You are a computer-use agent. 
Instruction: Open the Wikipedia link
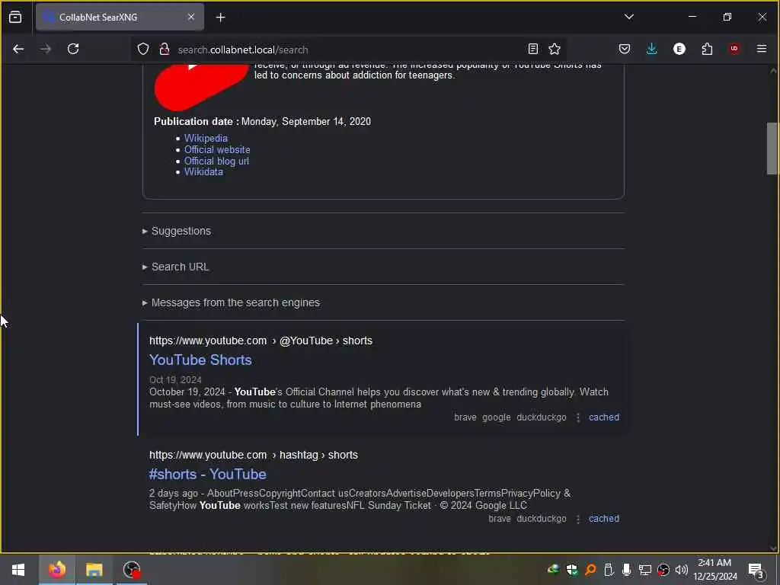point(206,139)
